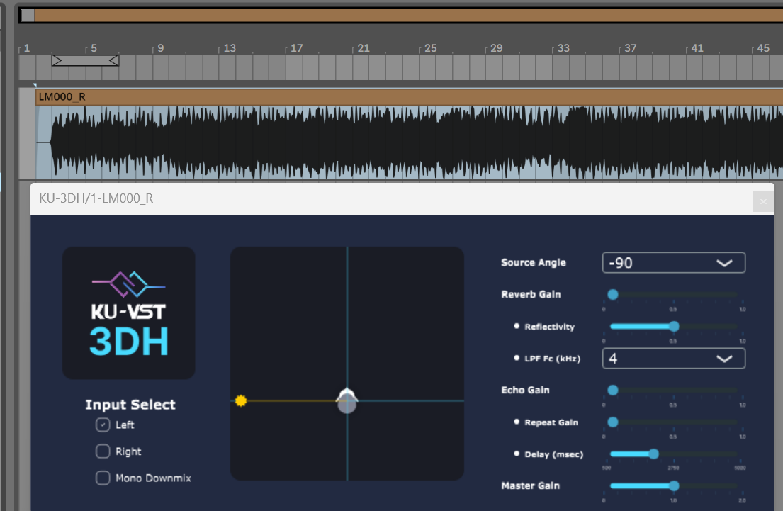Click the Repeat Gain slider handle
Viewport: 783px width, 511px height.
[613, 422]
